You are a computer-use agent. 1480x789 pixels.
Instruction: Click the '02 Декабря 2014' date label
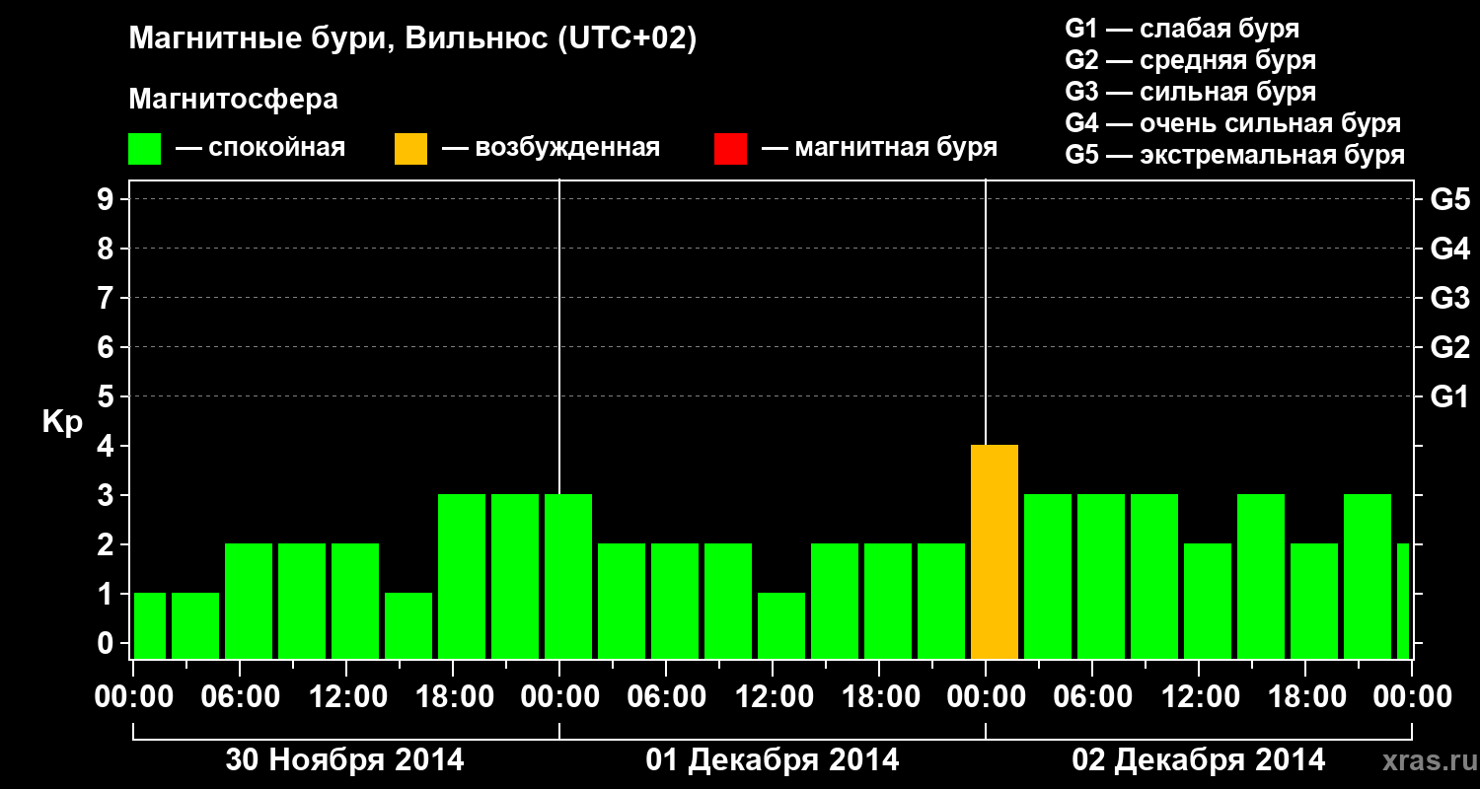pyautogui.click(x=1199, y=759)
